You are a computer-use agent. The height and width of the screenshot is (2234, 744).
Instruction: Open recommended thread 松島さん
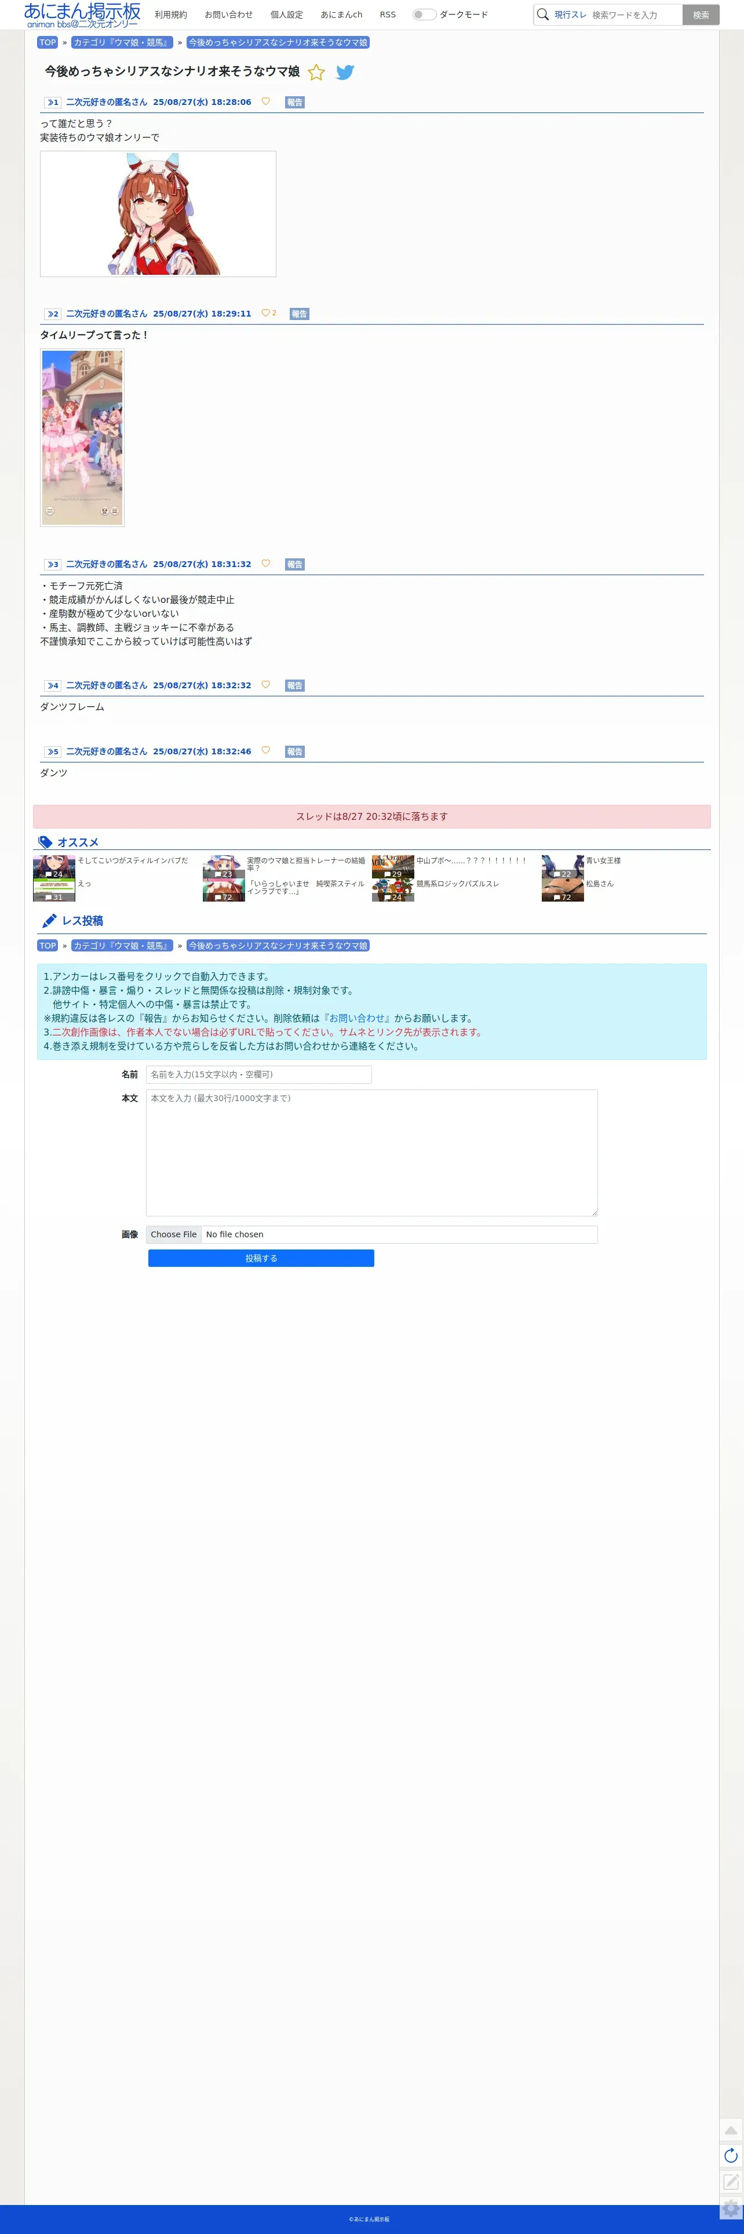pyautogui.click(x=599, y=884)
